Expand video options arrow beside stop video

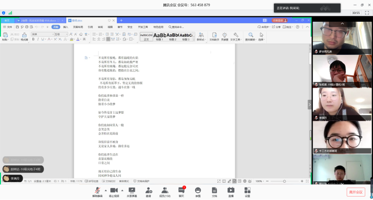(122, 189)
